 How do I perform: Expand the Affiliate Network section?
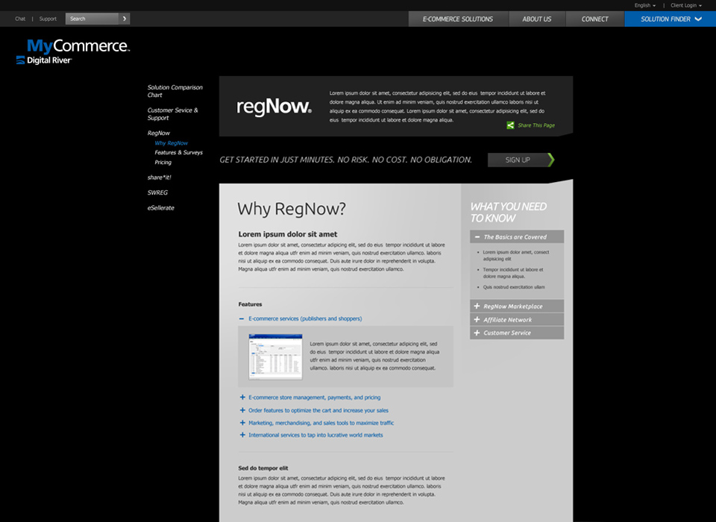coord(517,320)
